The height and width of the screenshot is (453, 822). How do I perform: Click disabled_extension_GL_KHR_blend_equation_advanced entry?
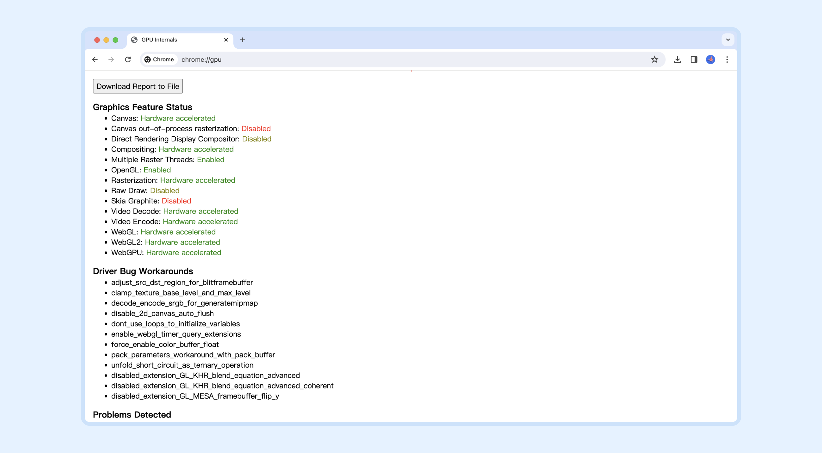pyautogui.click(x=205, y=375)
